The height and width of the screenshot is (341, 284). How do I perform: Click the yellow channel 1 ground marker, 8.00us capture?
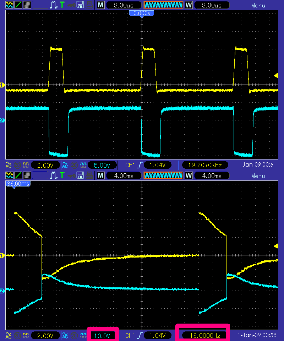2,85
